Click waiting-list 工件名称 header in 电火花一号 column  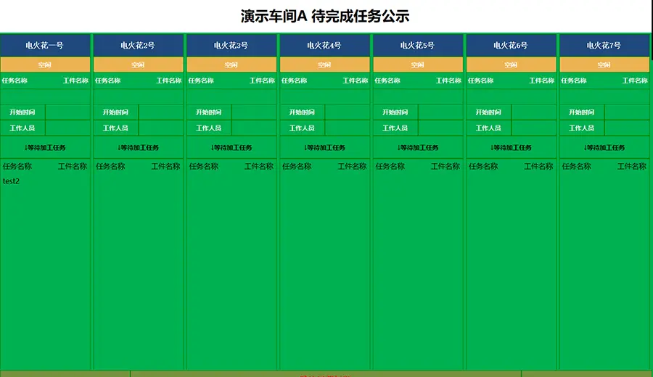[x=73, y=167]
